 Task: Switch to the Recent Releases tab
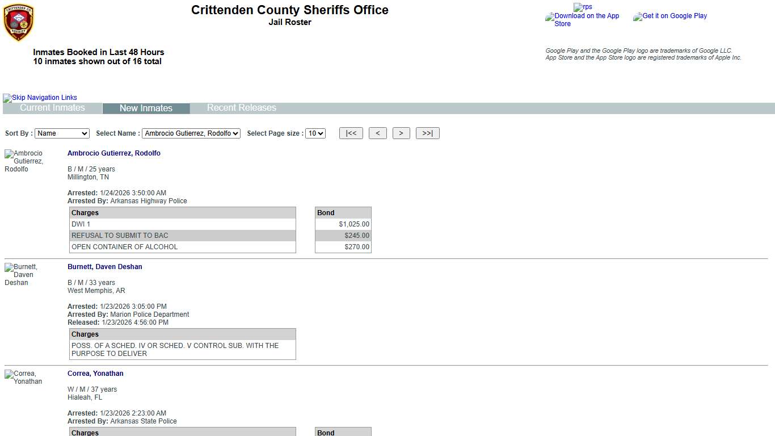241,108
